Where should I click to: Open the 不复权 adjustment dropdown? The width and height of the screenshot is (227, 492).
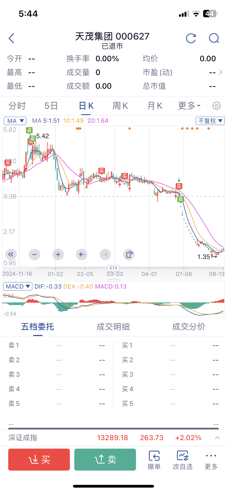click(x=210, y=121)
